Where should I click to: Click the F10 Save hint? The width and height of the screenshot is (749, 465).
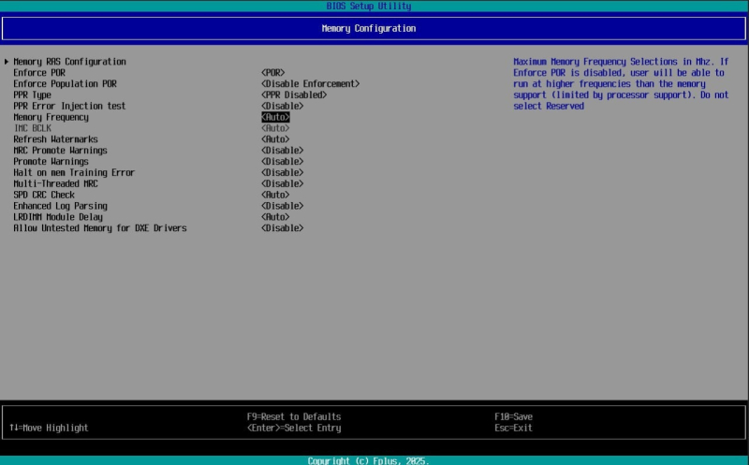click(513, 416)
